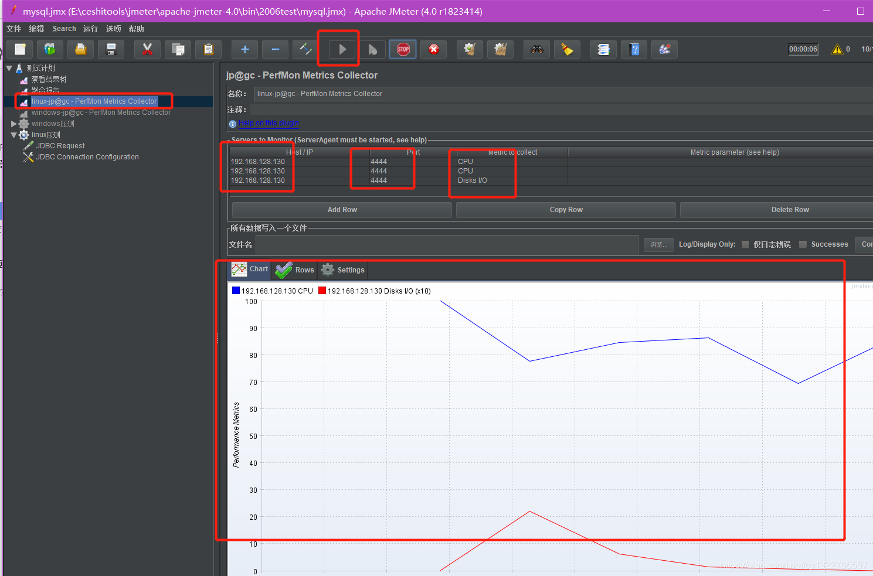873x576 pixels.
Task: Click the 名称 name input field
Action: (x=563, y=94)
